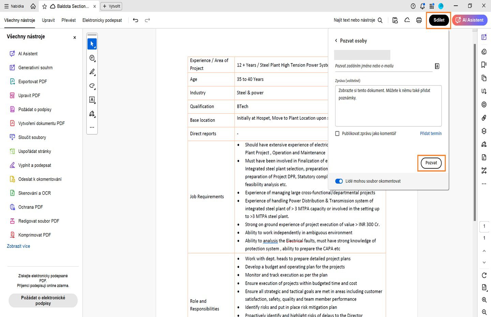Image resolution: width=491 pixels, height=317 pixels.
Task: Click the print icon
Action: [419, 20]
